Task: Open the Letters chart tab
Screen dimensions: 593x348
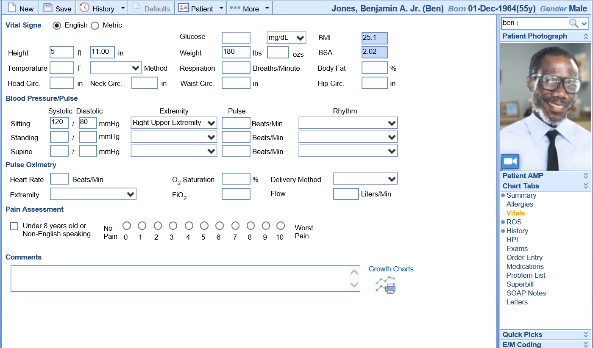Action: 517,302
